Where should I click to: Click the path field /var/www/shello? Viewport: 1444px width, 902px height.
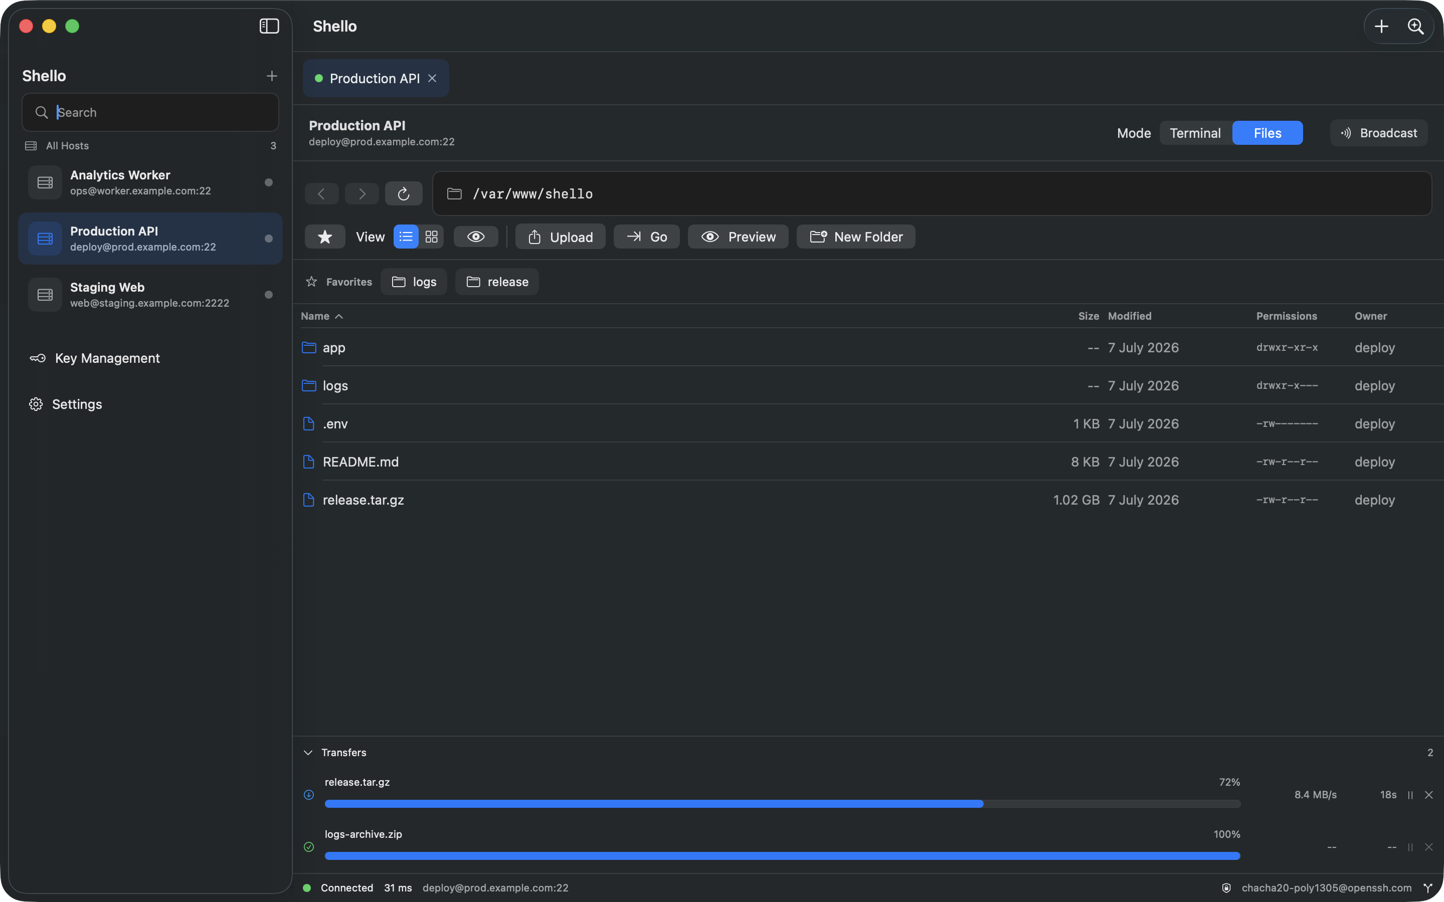coord(932,194)
